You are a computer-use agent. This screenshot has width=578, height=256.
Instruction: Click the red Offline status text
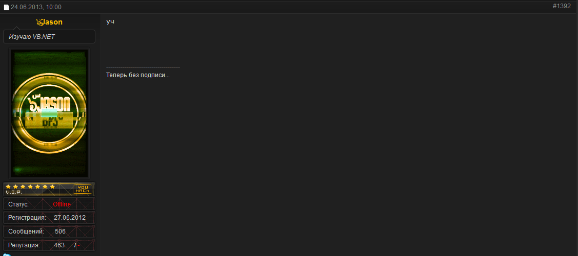[x=62, y=204]
